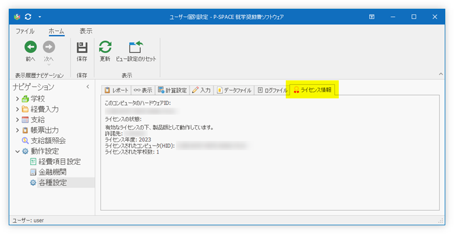Switch to the Report (レポート) tab
This screenshot has width=454, height=234.
116,90
